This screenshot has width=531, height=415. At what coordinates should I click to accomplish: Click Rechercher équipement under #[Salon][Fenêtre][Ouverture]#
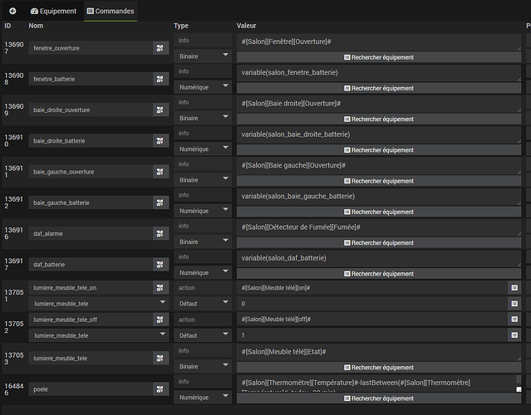[379, 57]
